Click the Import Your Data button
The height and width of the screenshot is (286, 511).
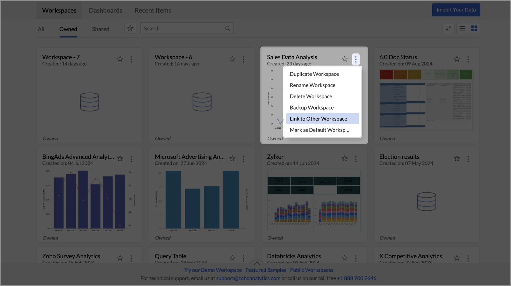point(456,10)
